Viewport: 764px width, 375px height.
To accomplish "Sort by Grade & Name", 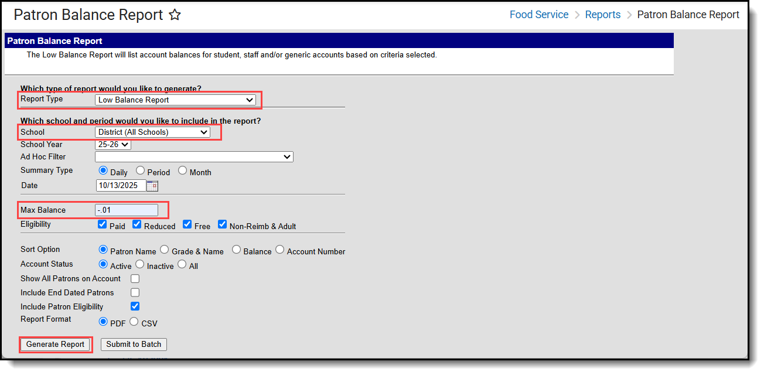I will [165, 250].
